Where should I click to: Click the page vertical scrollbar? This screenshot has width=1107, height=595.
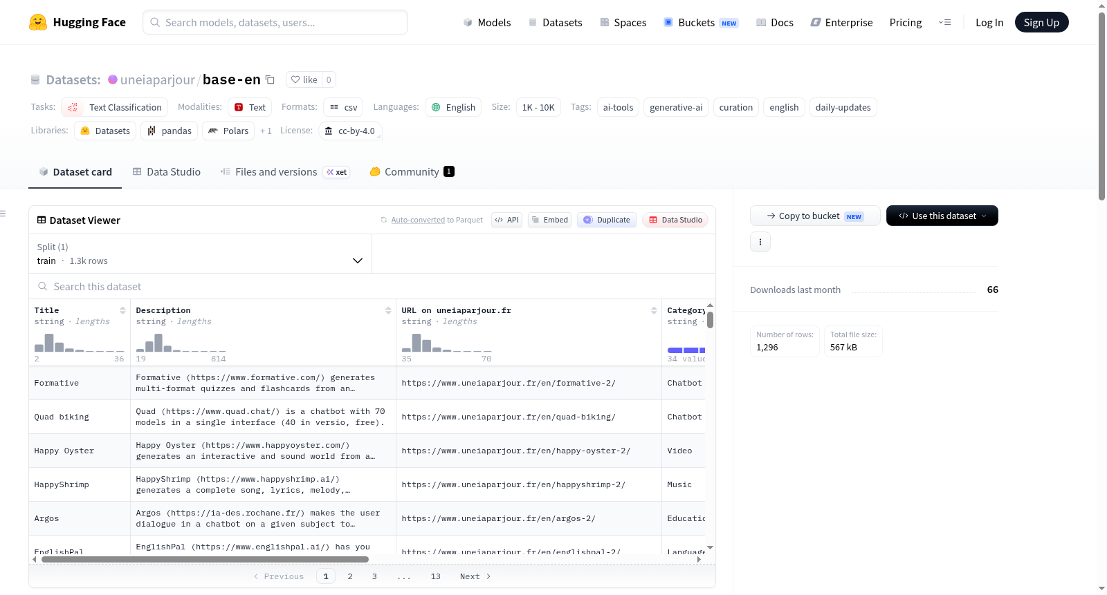(1102, 107)
